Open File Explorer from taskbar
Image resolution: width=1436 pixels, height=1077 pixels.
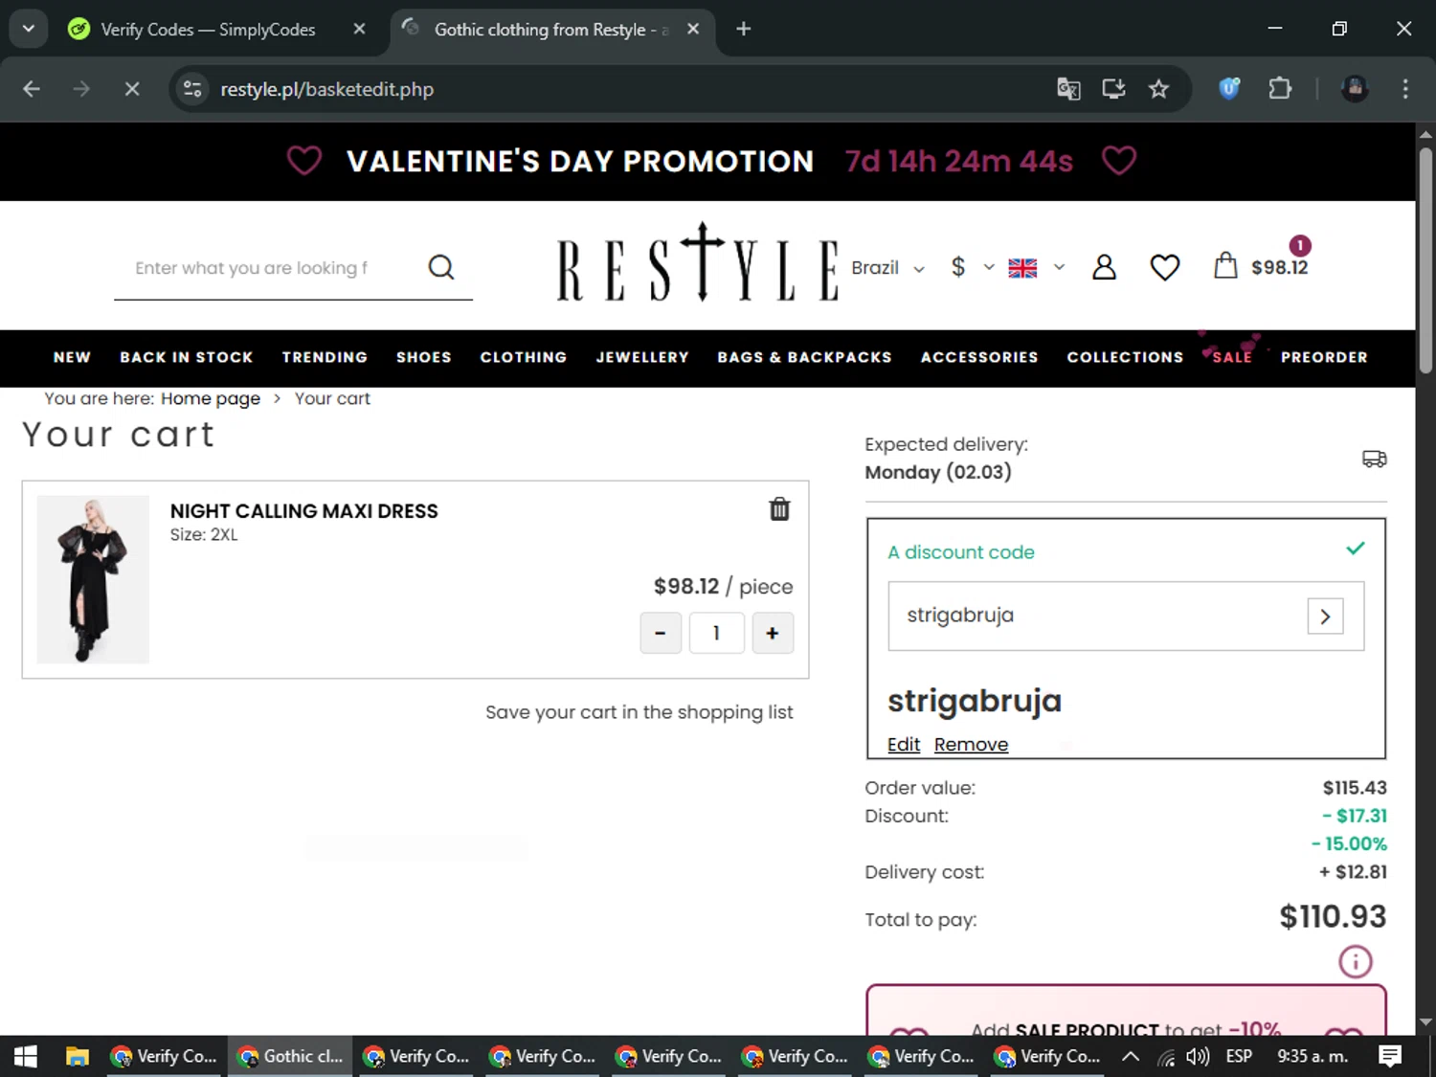click(77, 1056)
